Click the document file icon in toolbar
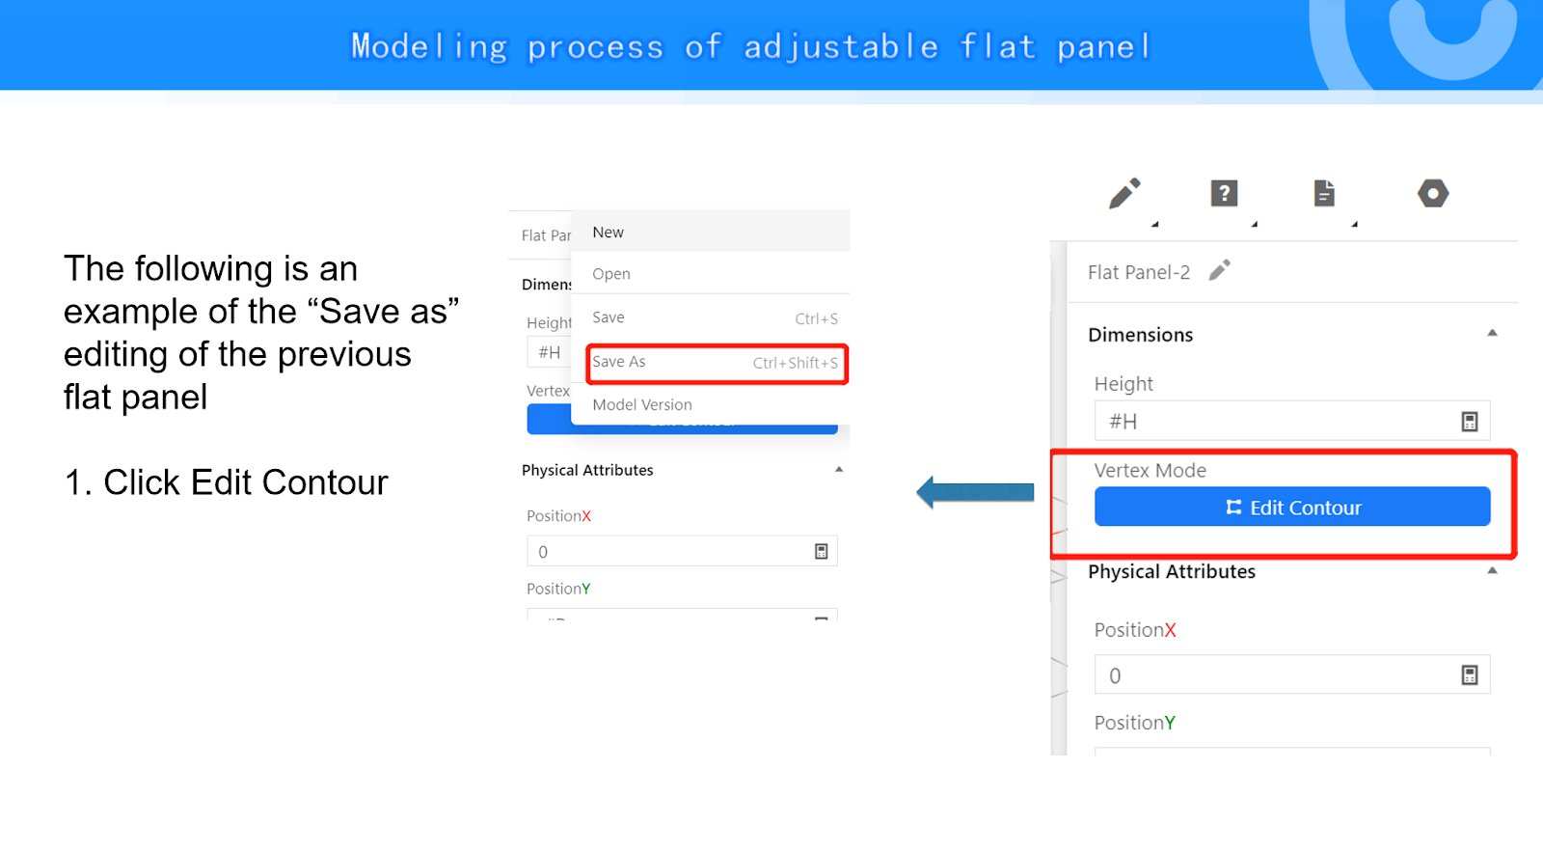The image size is (1543, 852). [x=1324, y=193]
